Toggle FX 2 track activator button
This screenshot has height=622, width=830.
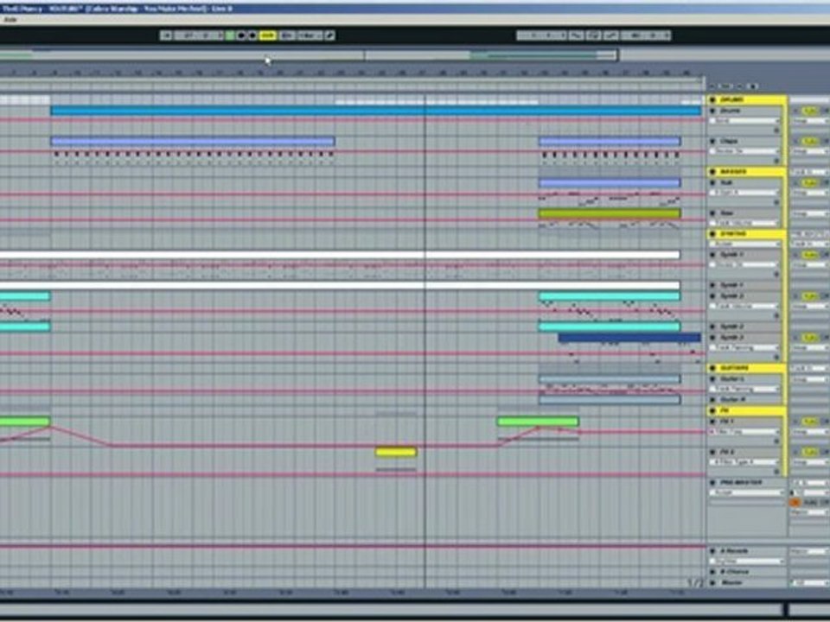(809, 452)
